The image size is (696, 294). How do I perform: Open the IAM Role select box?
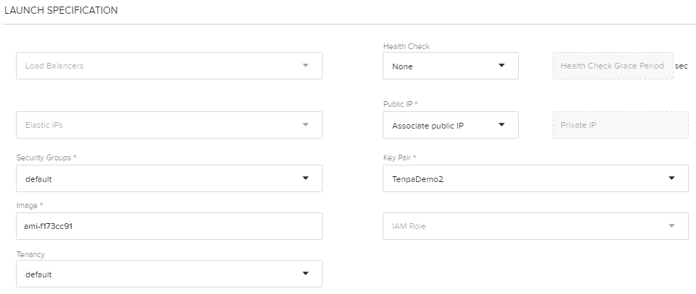coord(521,226)
